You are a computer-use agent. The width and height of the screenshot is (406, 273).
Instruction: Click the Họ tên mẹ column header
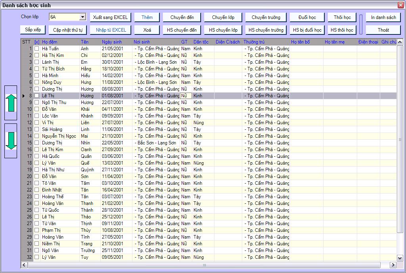[x=340, y=42]
